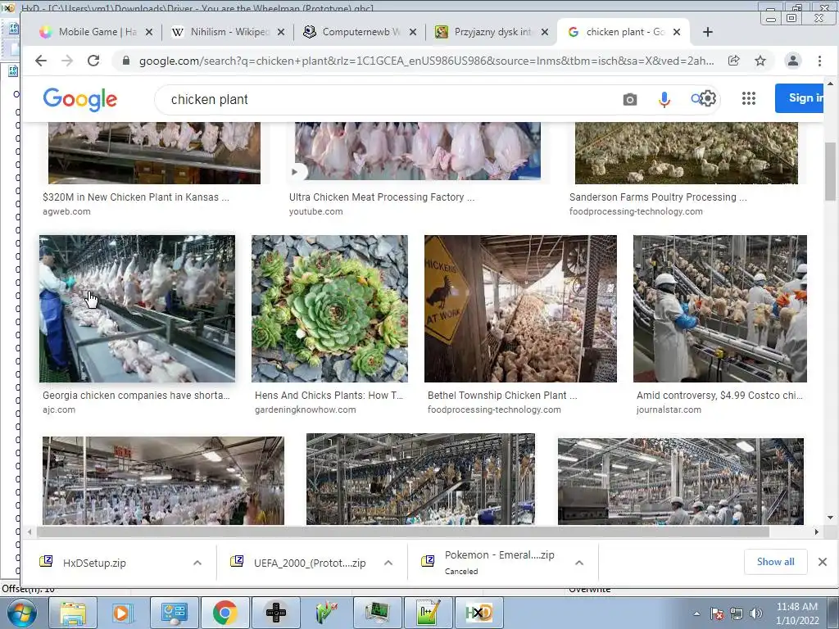Open the Control Panel taskbar icon

174,613
